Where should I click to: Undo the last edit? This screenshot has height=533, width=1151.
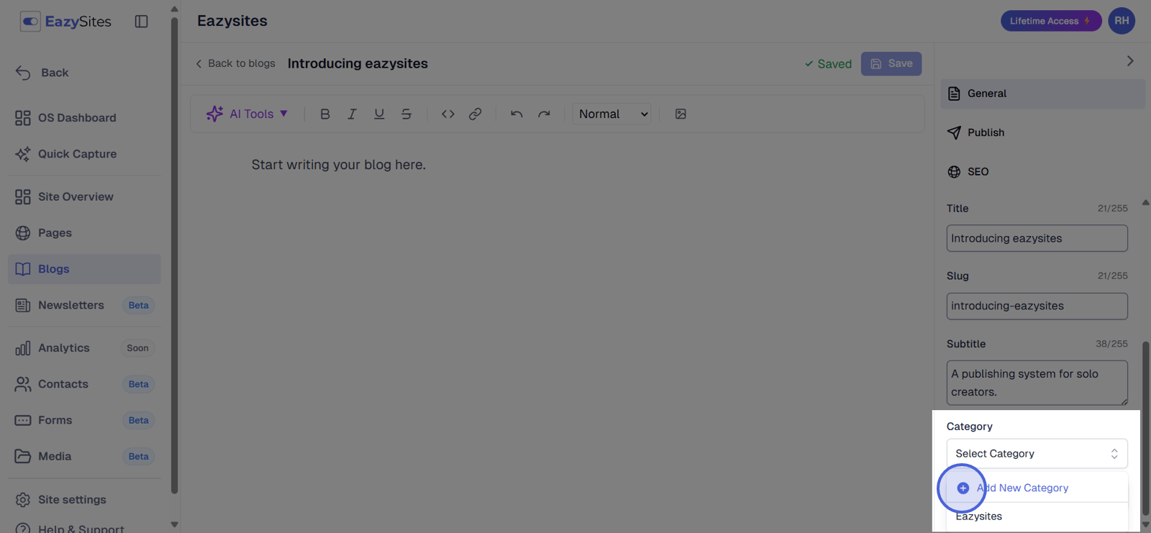click(517, 114)
